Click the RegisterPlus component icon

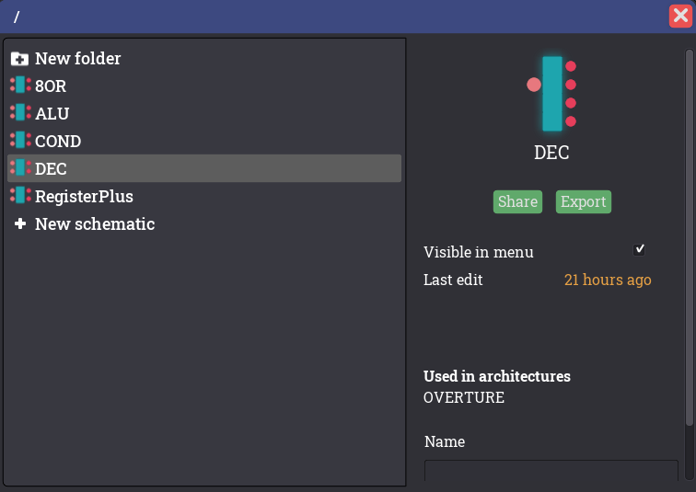click(x=19, y=196)
